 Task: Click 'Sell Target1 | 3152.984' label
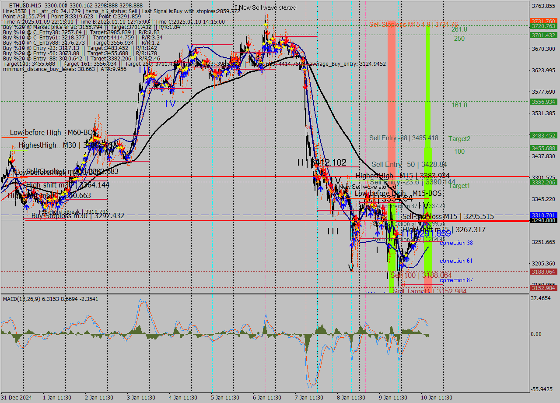coord(430,291)
